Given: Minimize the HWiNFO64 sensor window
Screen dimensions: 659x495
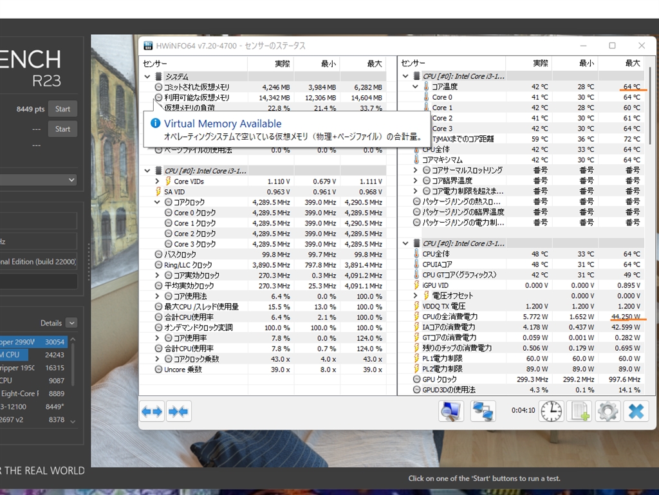Looking at the screenshot, I should pos(584,46).
